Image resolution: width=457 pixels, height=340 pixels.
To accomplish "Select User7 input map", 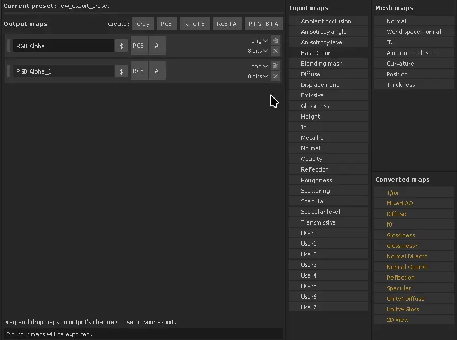I will 328,307.
